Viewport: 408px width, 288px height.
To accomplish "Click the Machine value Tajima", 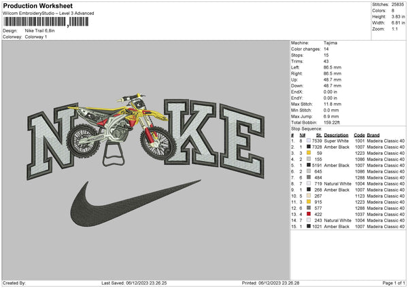I will (330, 43).
